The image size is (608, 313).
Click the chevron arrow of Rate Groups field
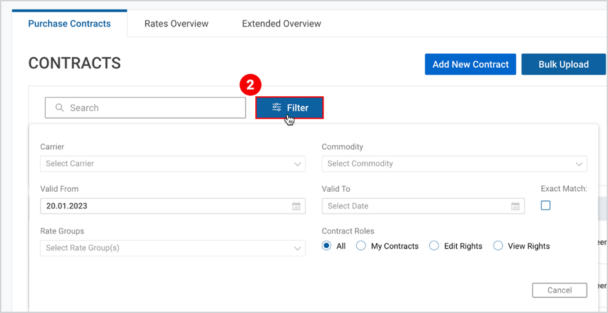pos(297,248)
